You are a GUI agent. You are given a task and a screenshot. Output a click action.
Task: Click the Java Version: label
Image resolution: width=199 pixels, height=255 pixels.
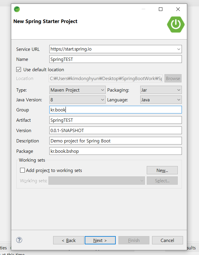[29, 100]
